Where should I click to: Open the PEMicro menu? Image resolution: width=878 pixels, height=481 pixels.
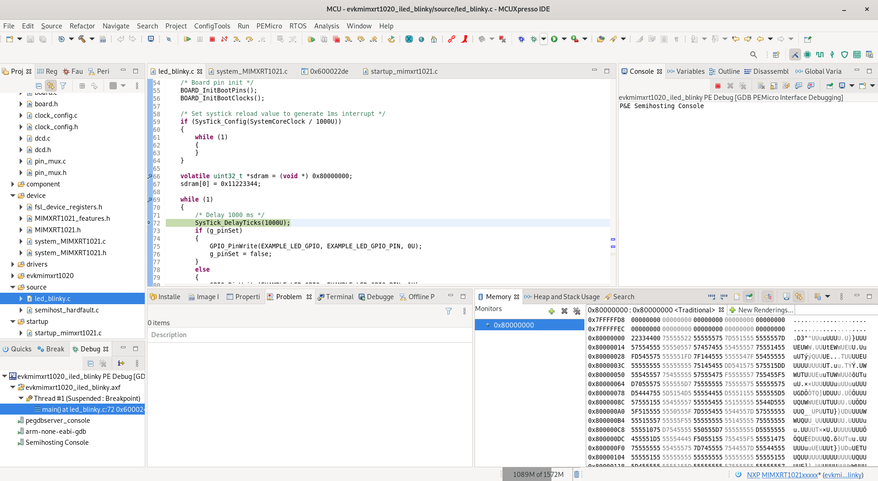[x=269, y=26]
